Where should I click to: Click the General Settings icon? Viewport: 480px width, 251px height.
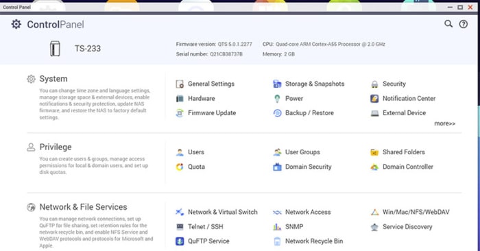coord(180,84)
